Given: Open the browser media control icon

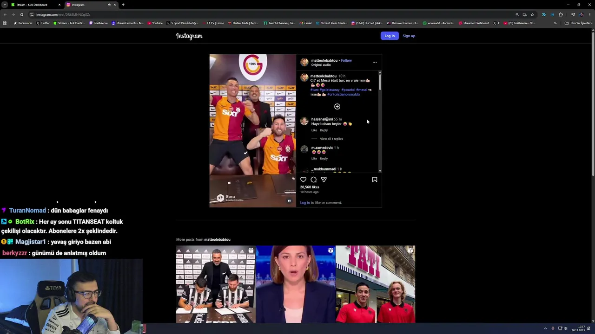Looking at the screenshot, I should (573, 14).
